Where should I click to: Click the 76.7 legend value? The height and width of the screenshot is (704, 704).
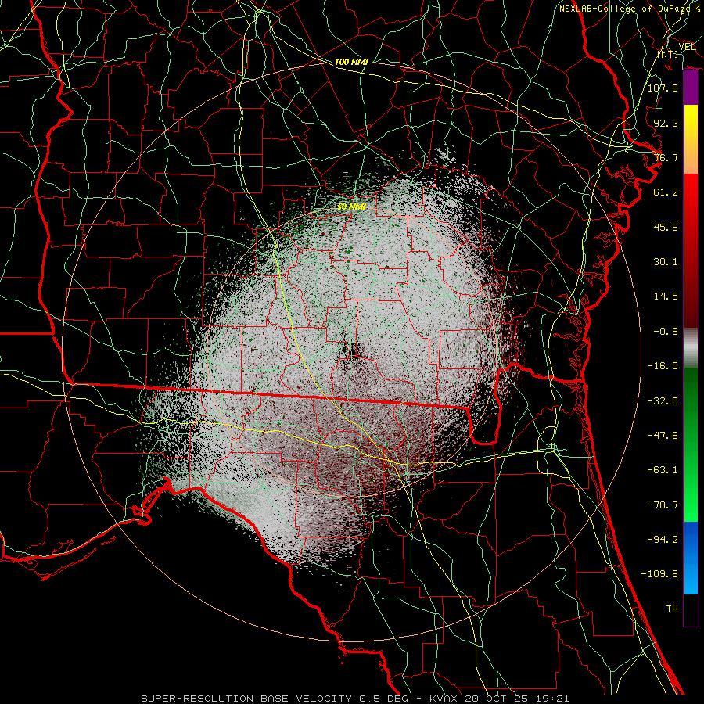click(x=666, y=157)
